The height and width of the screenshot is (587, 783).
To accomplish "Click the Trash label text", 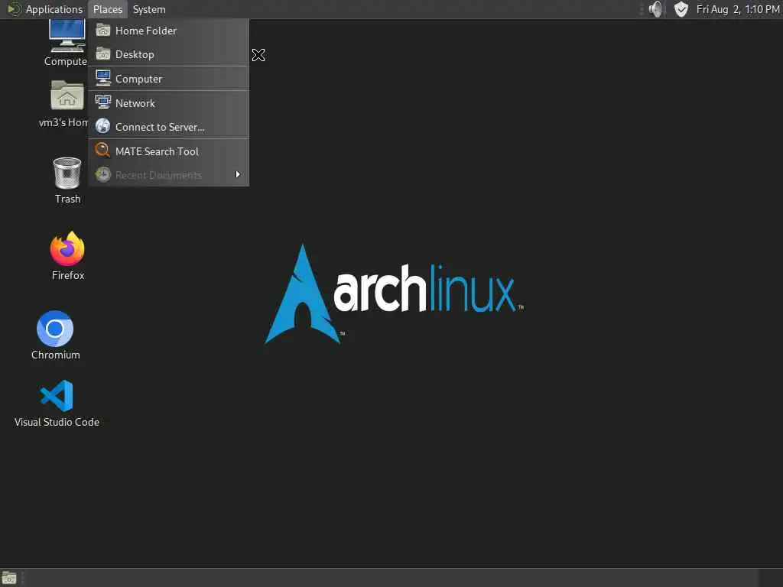I will click(67, 199).
